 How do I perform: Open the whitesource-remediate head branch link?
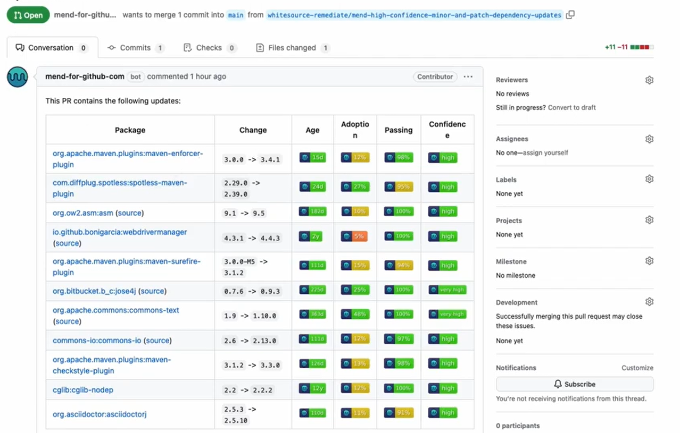[414, 15]
